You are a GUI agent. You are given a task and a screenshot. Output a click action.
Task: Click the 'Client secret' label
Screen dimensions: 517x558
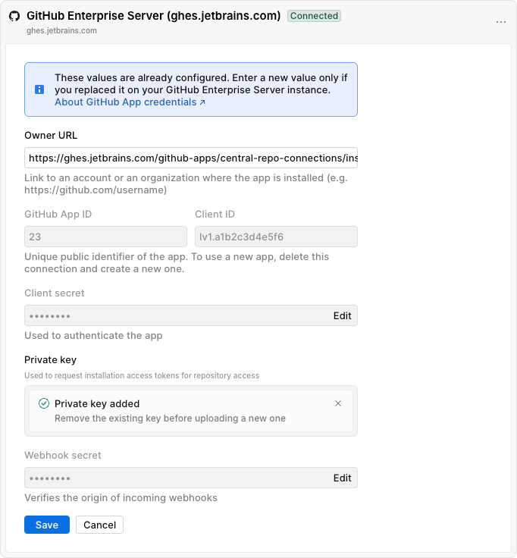coord(55,293)
